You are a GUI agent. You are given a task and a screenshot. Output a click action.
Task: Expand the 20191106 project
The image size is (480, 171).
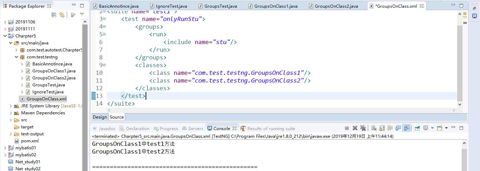point(5,22)
